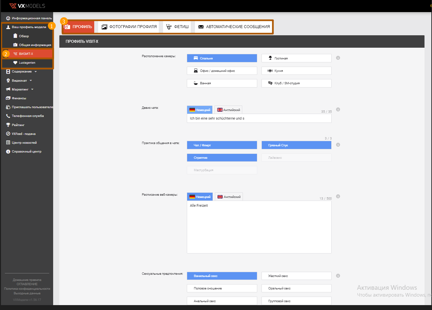432x310 pixels.
Task: Click the Телефонная служба phone icon
Action: click(x=8, y=116)
